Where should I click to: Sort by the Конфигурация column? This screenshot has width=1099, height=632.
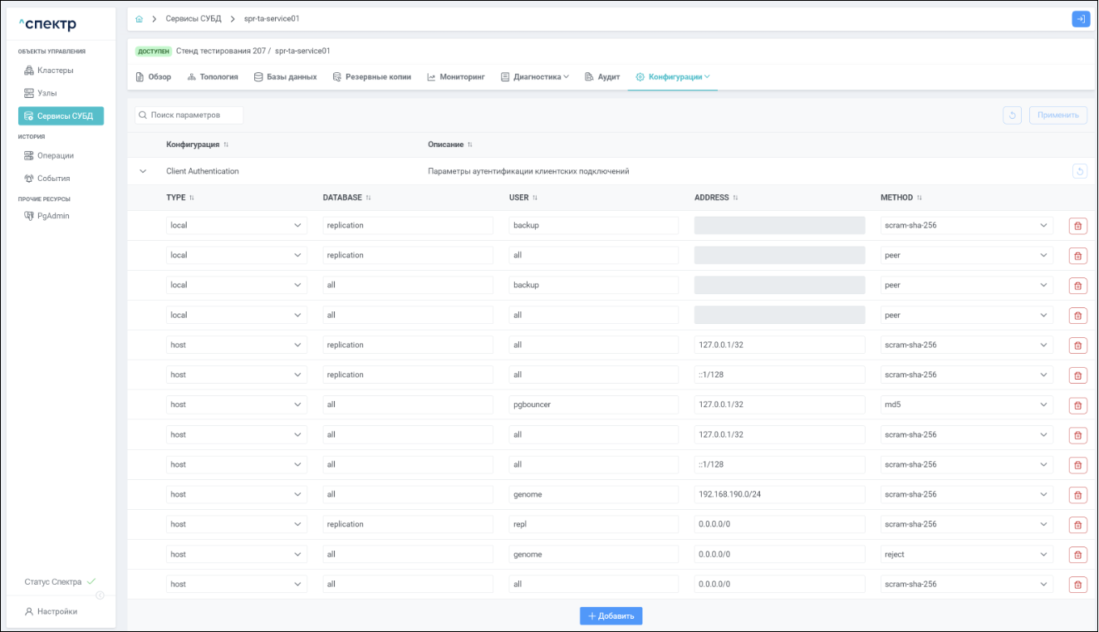(226, 145)
